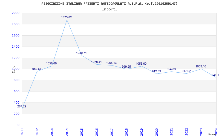Click the 200 y-axis tick label
Screen dimensions: 219x137
[x=16, y=114]
